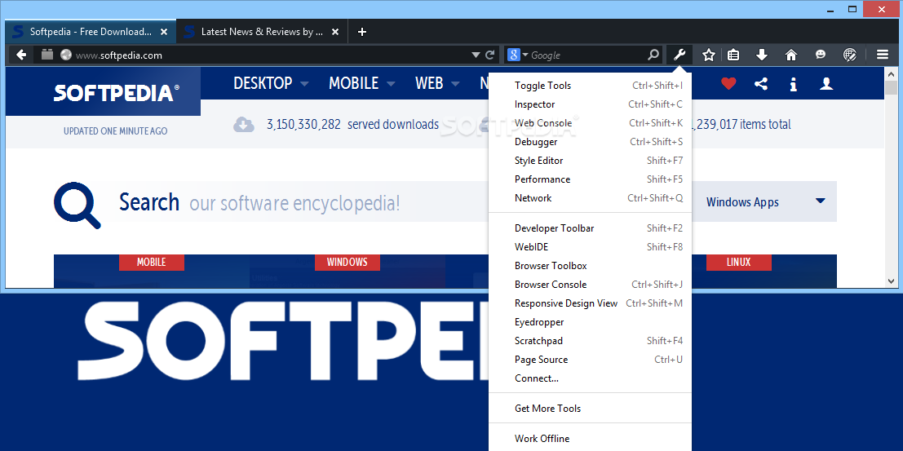
Task: Click the MOBILE red category label
Action: click(x=152, y=262)
